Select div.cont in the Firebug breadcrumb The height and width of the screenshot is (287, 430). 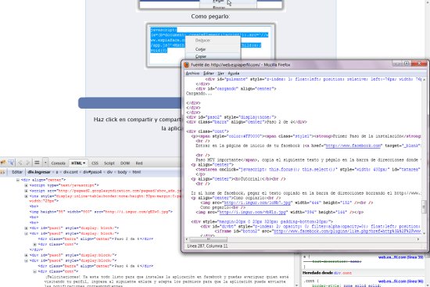70,172
